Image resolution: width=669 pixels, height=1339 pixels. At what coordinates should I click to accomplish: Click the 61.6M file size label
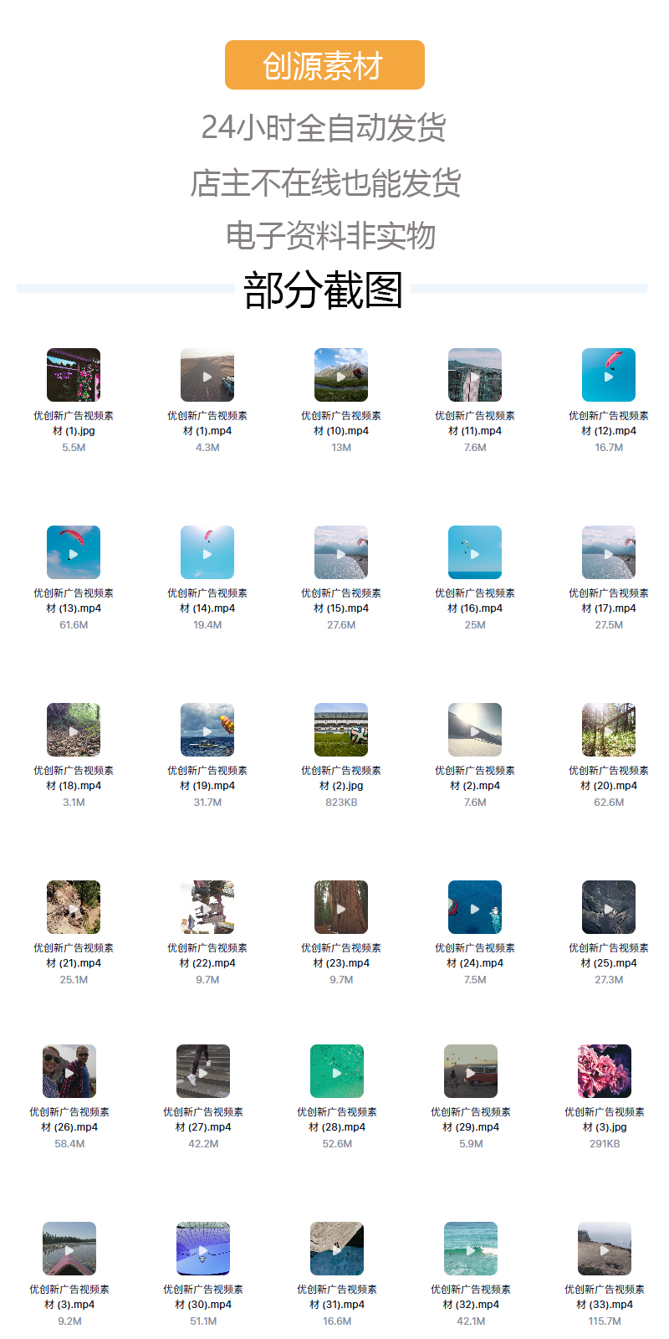(74, 625)
